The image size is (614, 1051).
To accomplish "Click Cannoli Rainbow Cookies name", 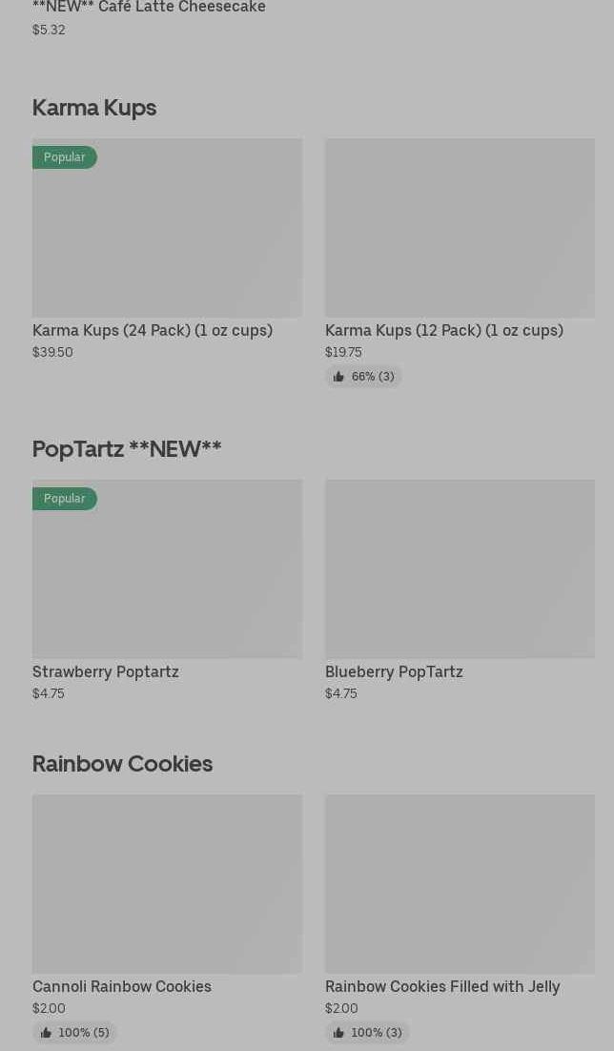I will pos(122,986).
